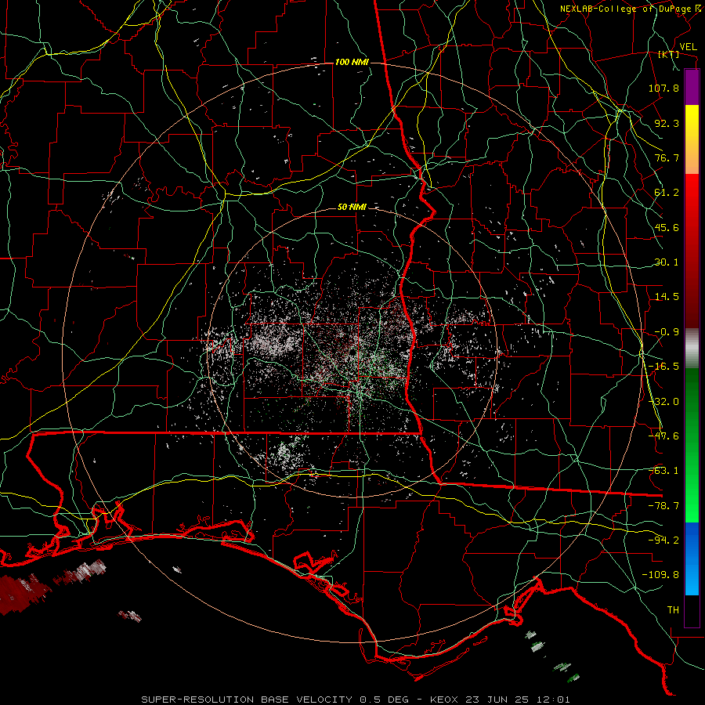Click the yellow-orange segment of velocity scale

pyautogui.click(x=692, y=139)
